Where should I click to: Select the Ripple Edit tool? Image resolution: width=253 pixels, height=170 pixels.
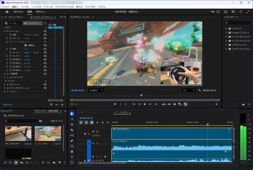[x=72, y=124]
